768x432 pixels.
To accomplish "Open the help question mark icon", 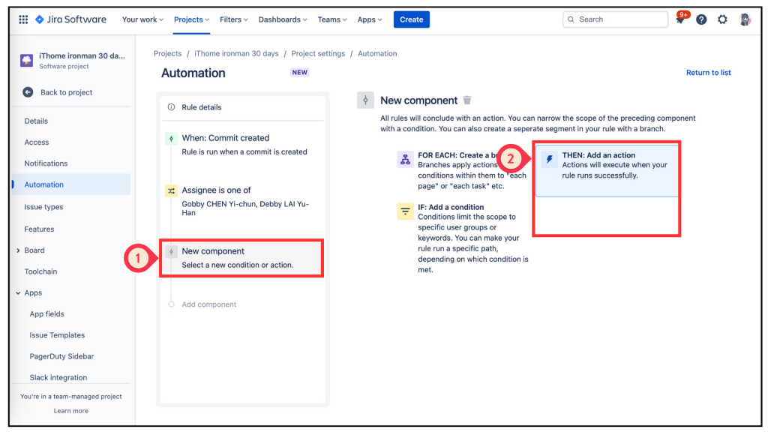I will click(x=701, y=19).
